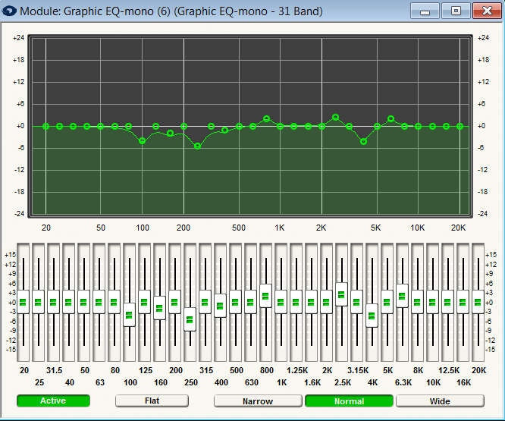Viewport: 505px width, 421px height.
Task: Click the 160 Hz node on graph
Action: pyautogui.click(x=171, y=133)
